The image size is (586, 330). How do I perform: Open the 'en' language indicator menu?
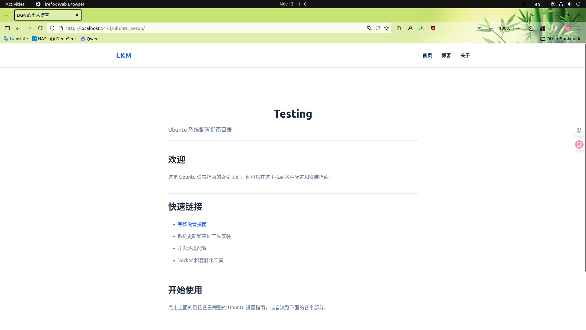(x=537, y=4)
